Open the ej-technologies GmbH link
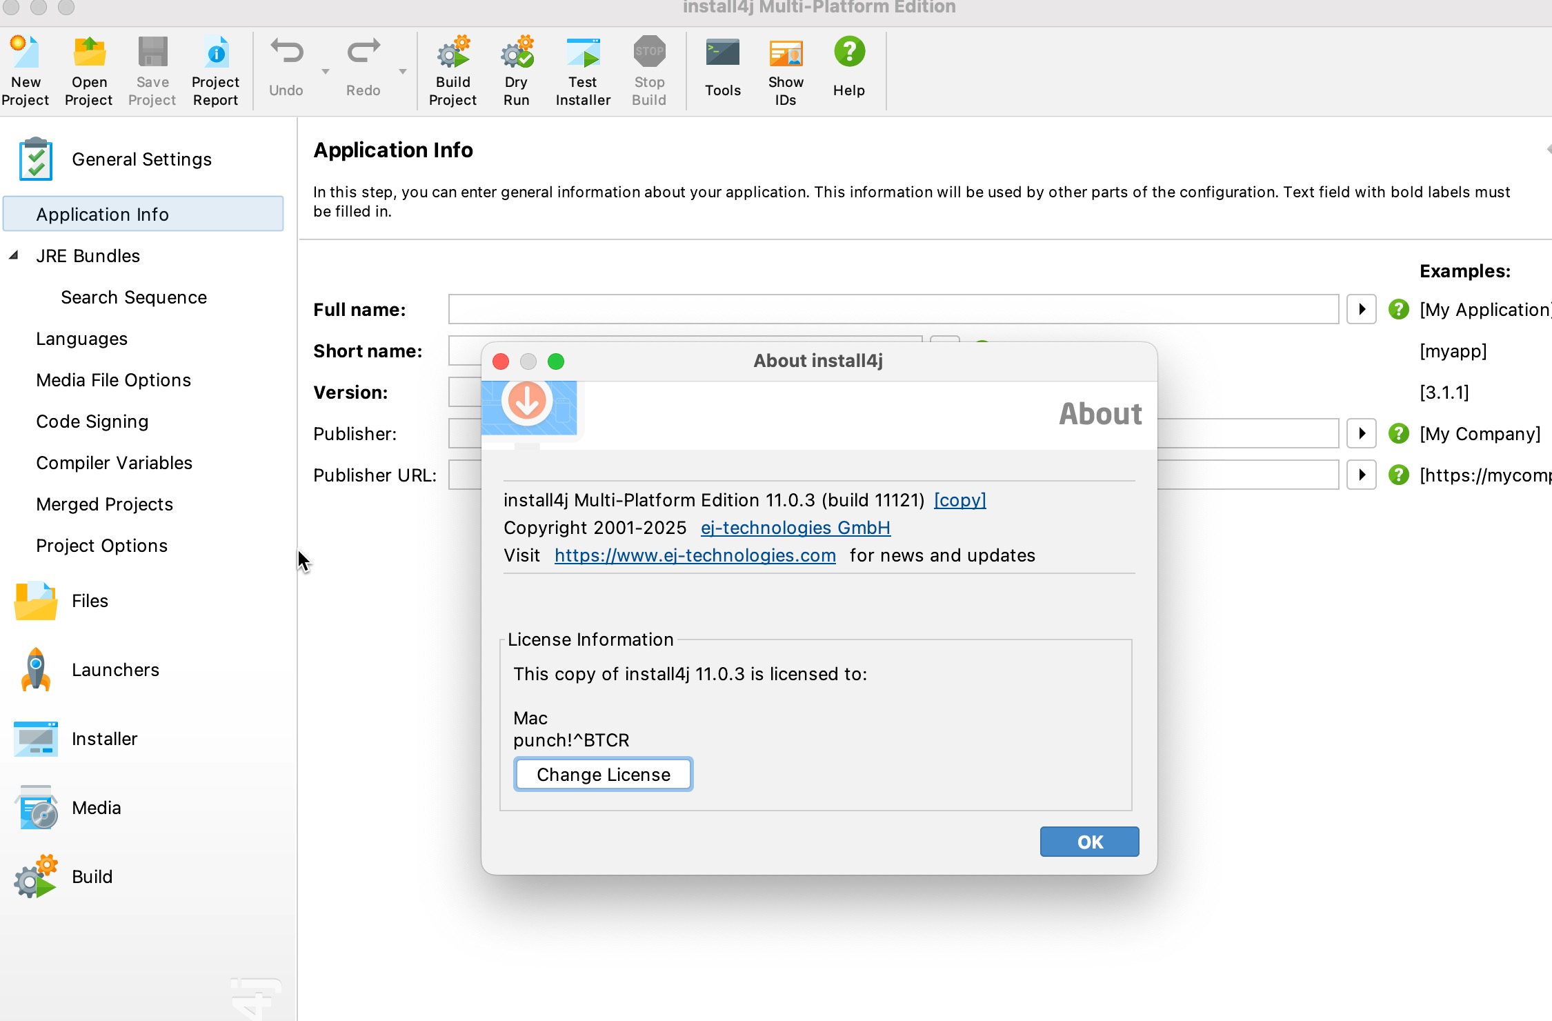 [795, 528]
